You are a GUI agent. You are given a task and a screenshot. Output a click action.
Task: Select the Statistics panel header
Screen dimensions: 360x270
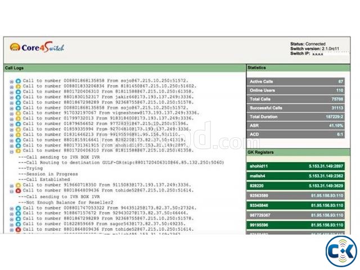298,67
